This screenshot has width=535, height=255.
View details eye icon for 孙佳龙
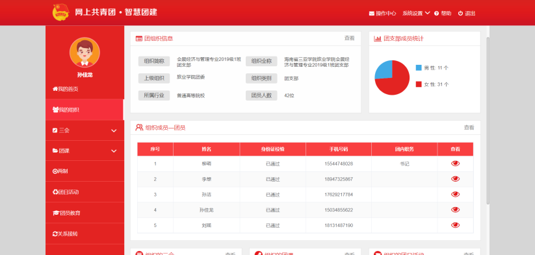(x=455, y=210)
